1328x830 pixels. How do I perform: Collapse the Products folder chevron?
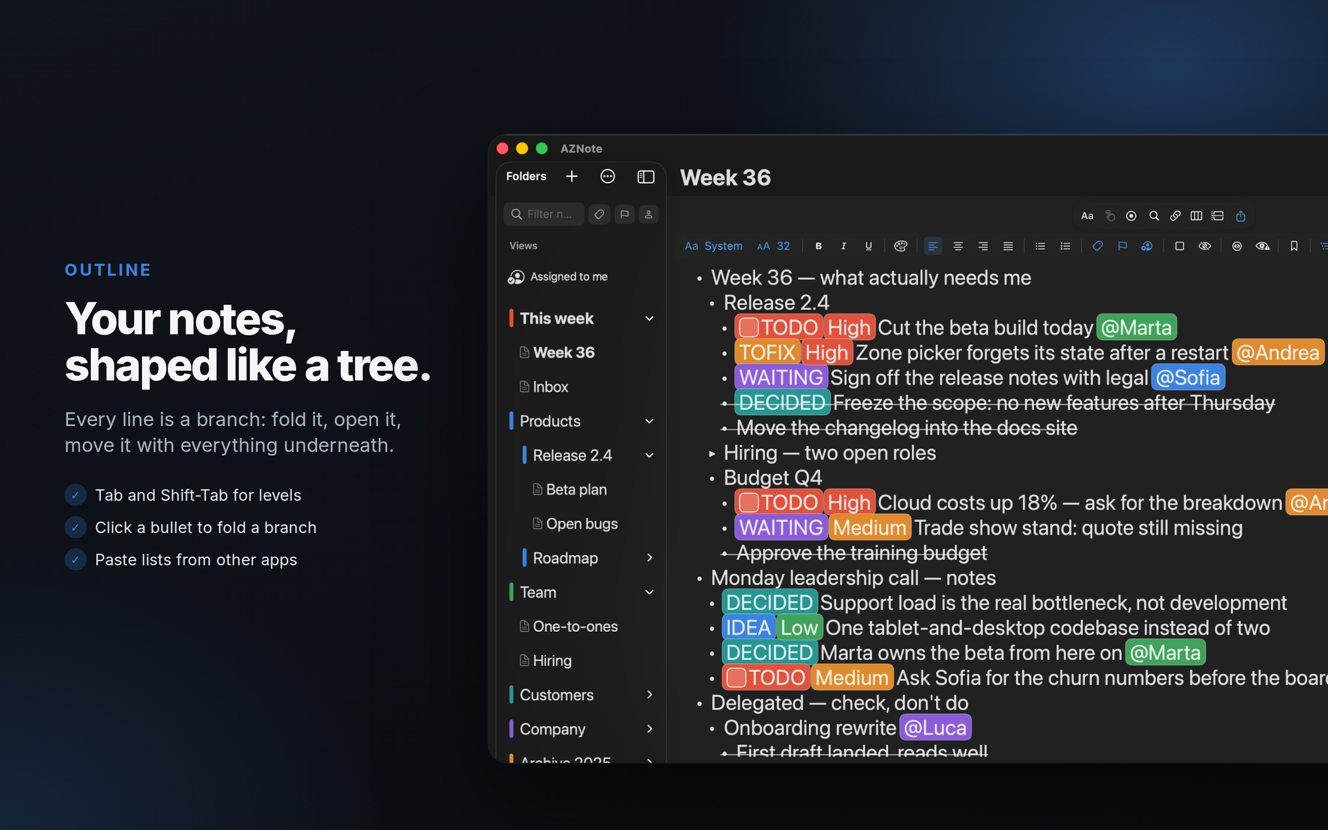click(x=649, y=421)
